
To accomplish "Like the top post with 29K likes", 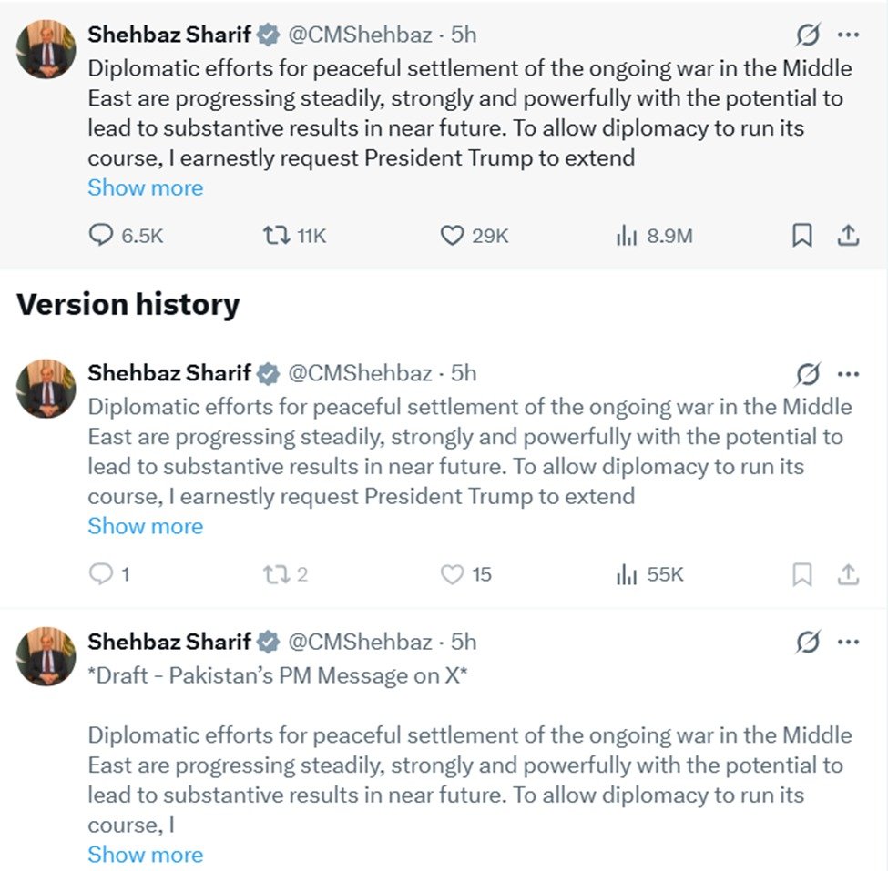I will tap(453, 236).
